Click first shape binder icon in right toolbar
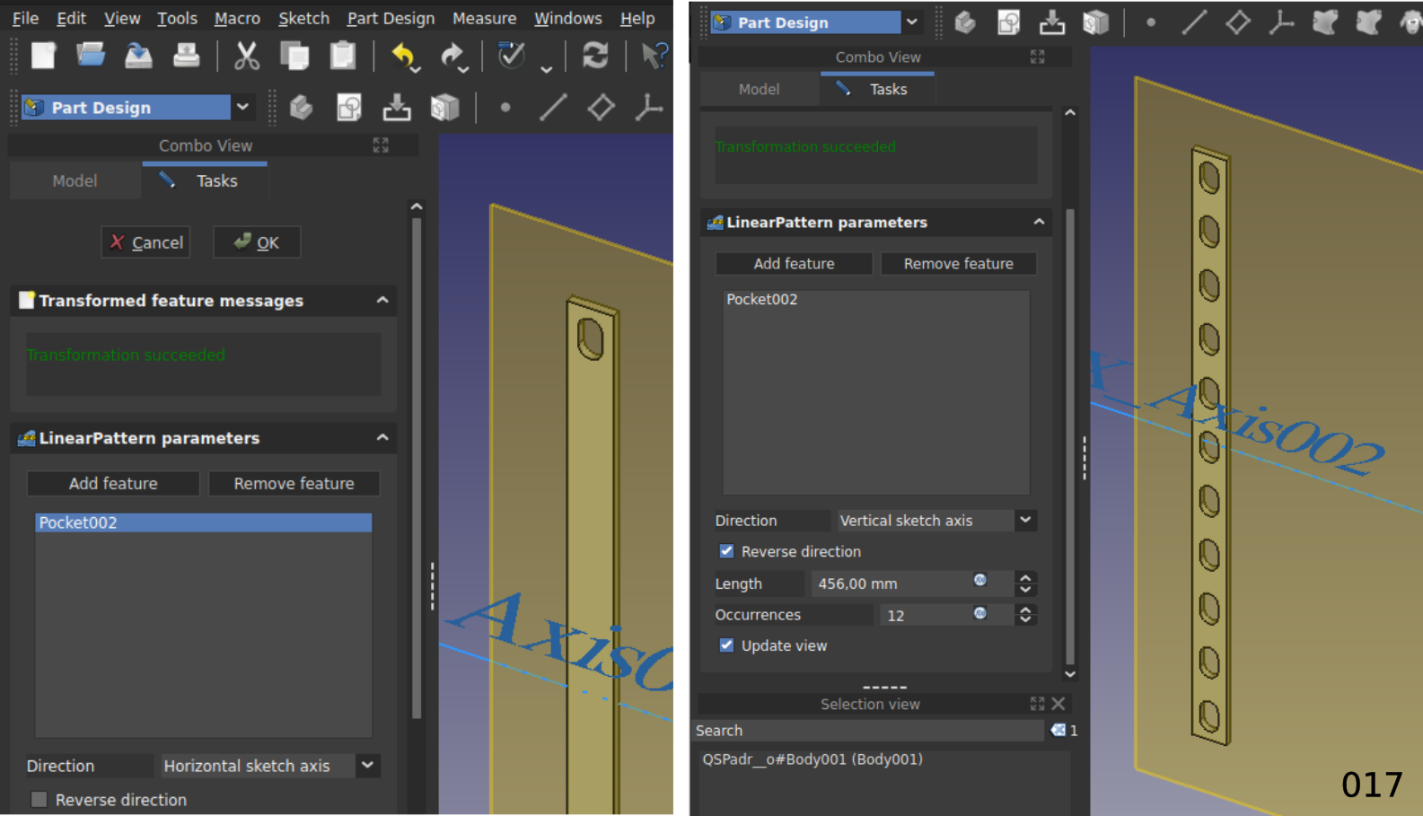This screenshot has height=816, width=1423. 1325,22
